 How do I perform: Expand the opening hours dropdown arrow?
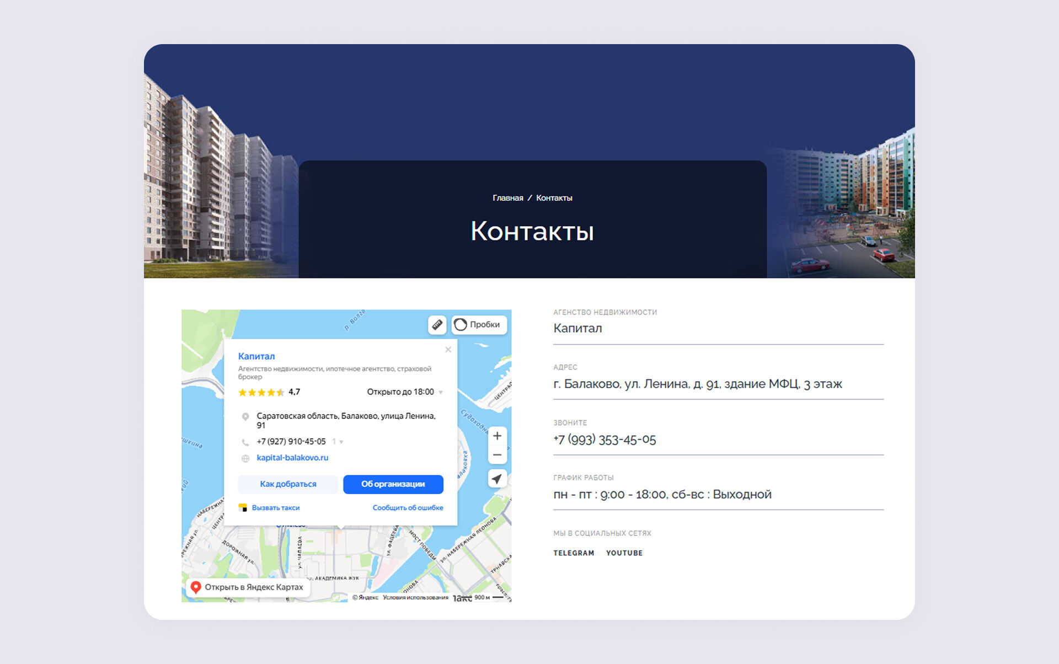point(441,392)
